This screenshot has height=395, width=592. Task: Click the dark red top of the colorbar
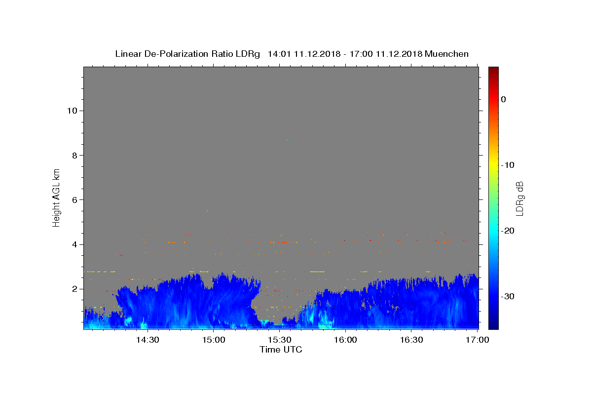493,70
